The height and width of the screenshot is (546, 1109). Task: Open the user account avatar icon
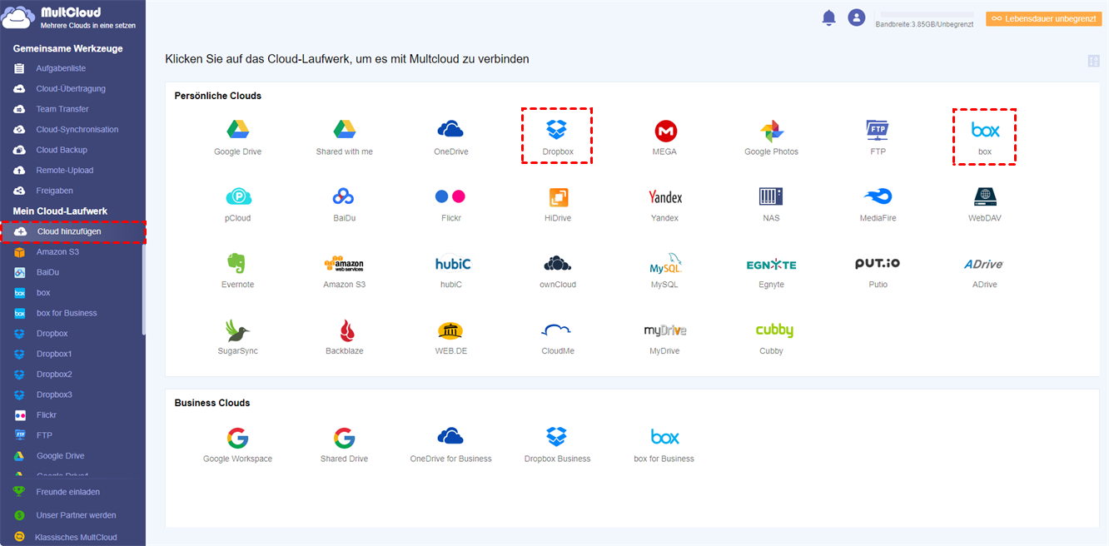tap(856, 17)
